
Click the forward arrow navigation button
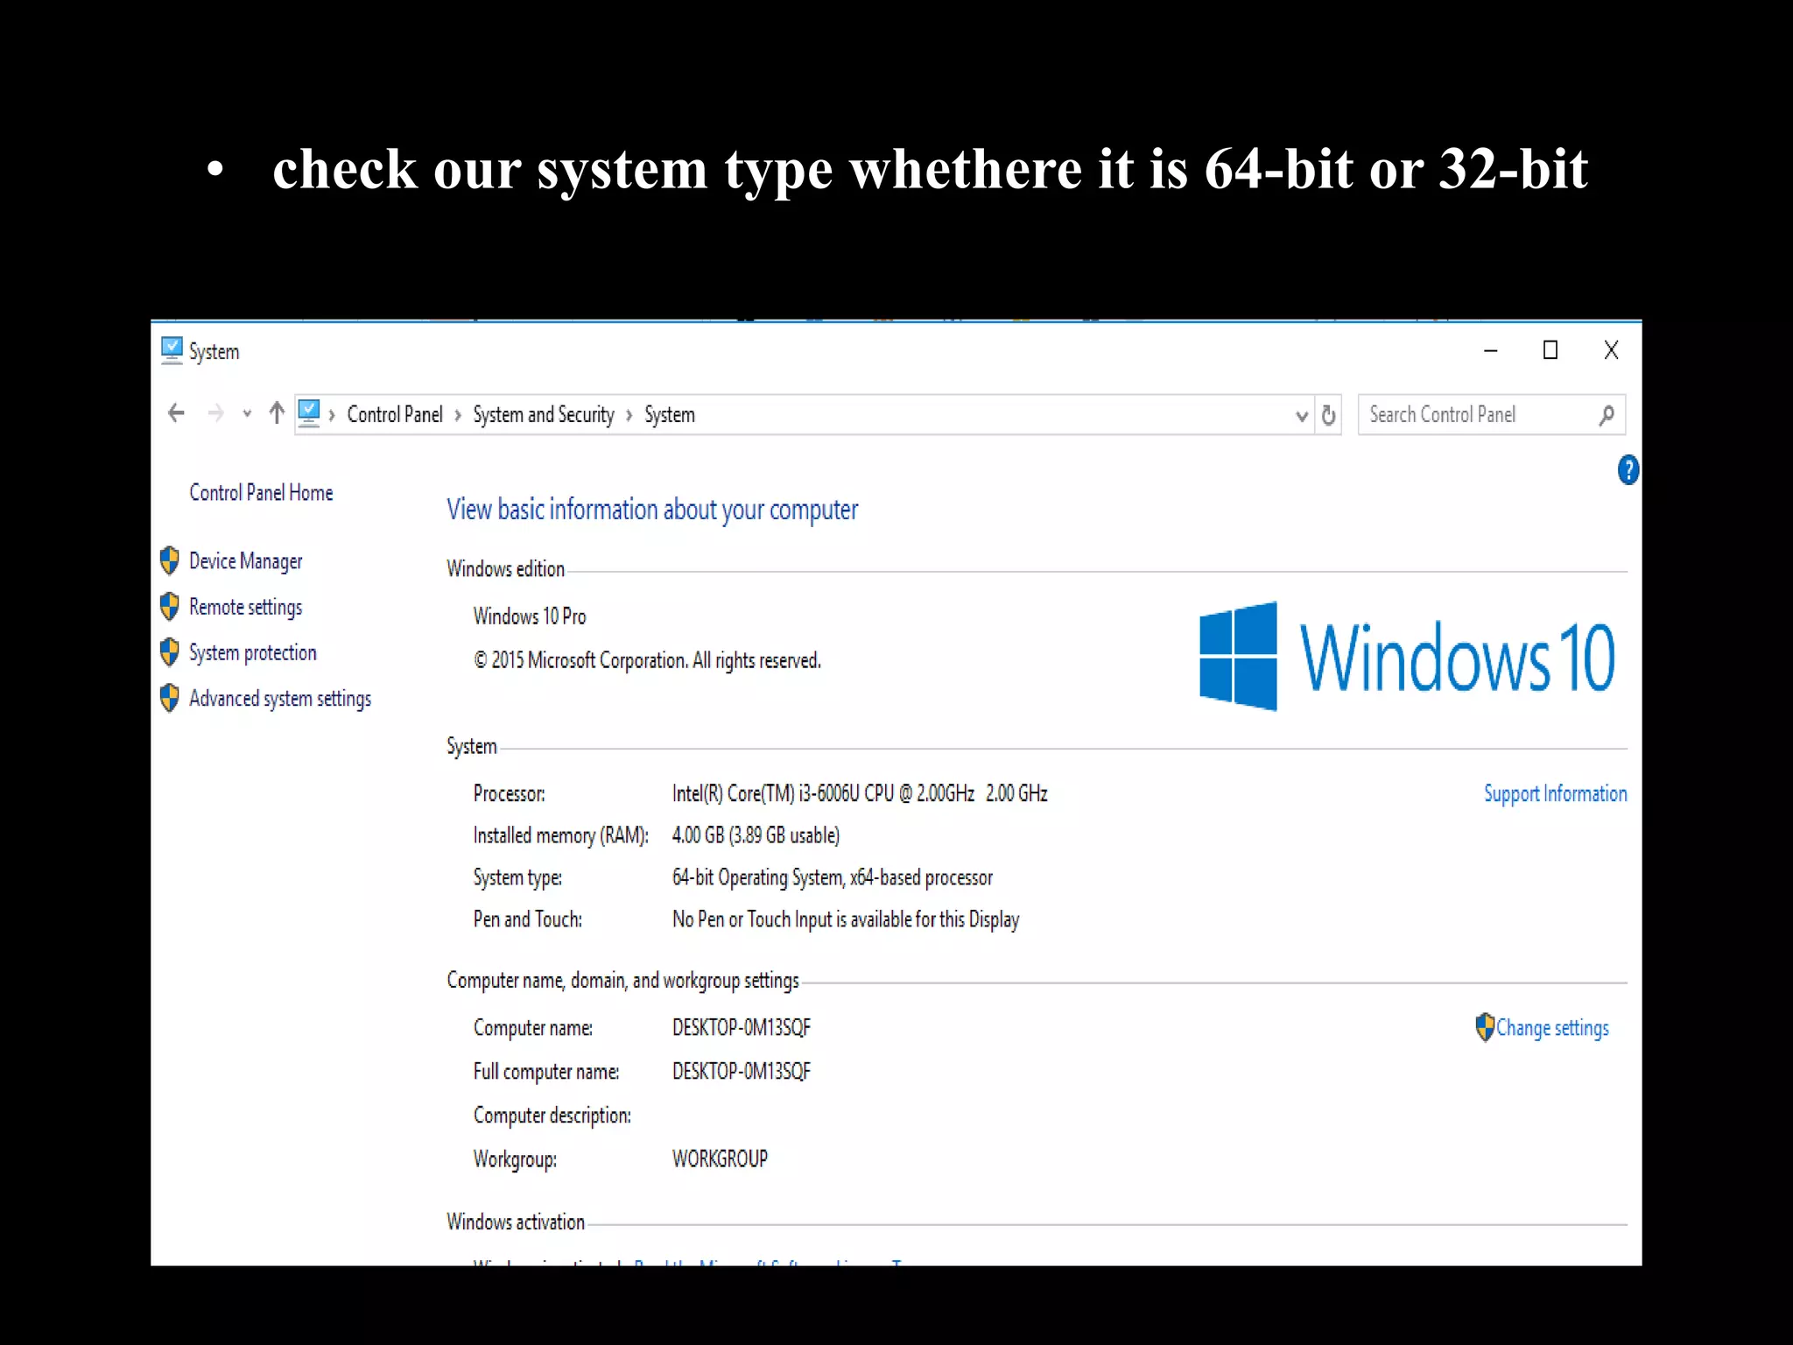[x=215, y=412]
